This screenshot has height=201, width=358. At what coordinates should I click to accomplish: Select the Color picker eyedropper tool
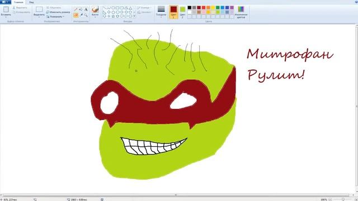[x=81, y=15]
